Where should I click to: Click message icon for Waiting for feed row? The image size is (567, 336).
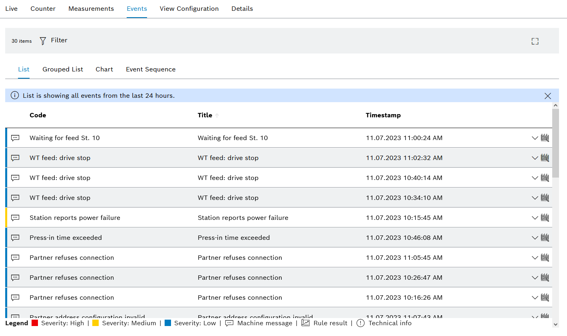tap(15, 138)
